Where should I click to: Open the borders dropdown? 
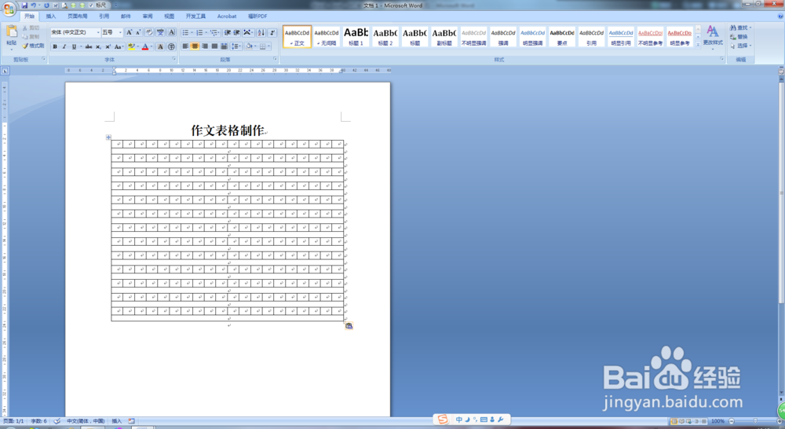269,46
